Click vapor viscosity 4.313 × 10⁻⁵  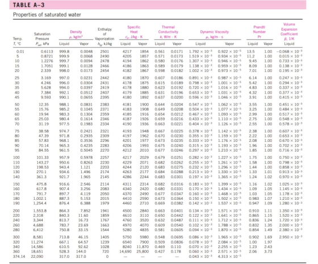click(230, 257)
